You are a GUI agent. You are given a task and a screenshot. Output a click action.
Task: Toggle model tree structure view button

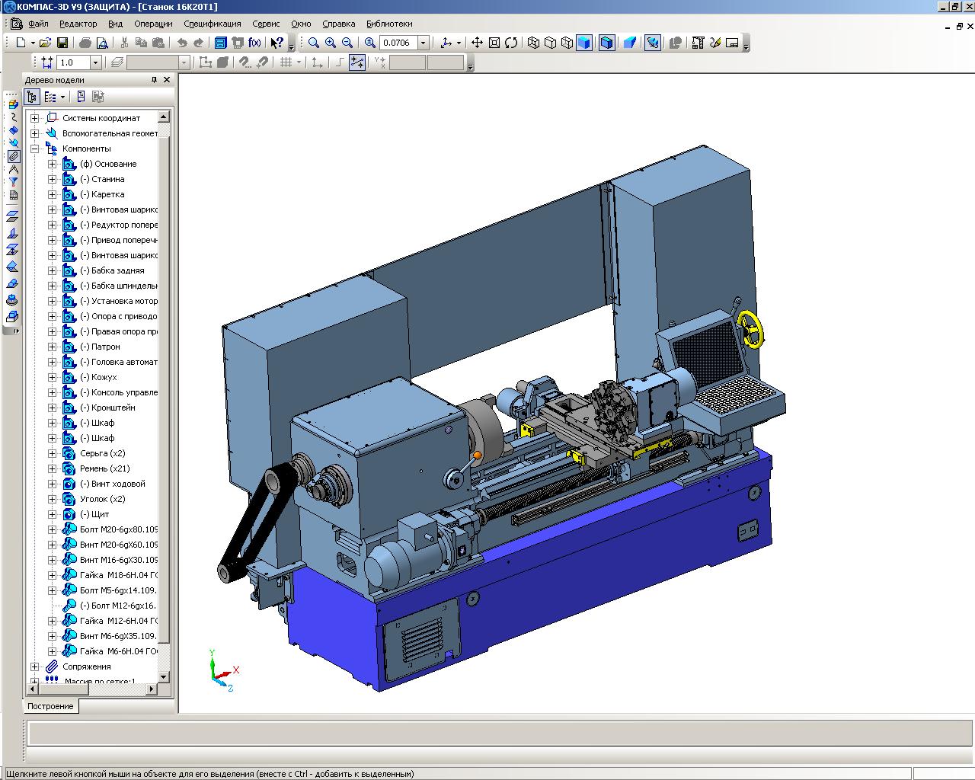pyautogui.click(x=32, y=97)
